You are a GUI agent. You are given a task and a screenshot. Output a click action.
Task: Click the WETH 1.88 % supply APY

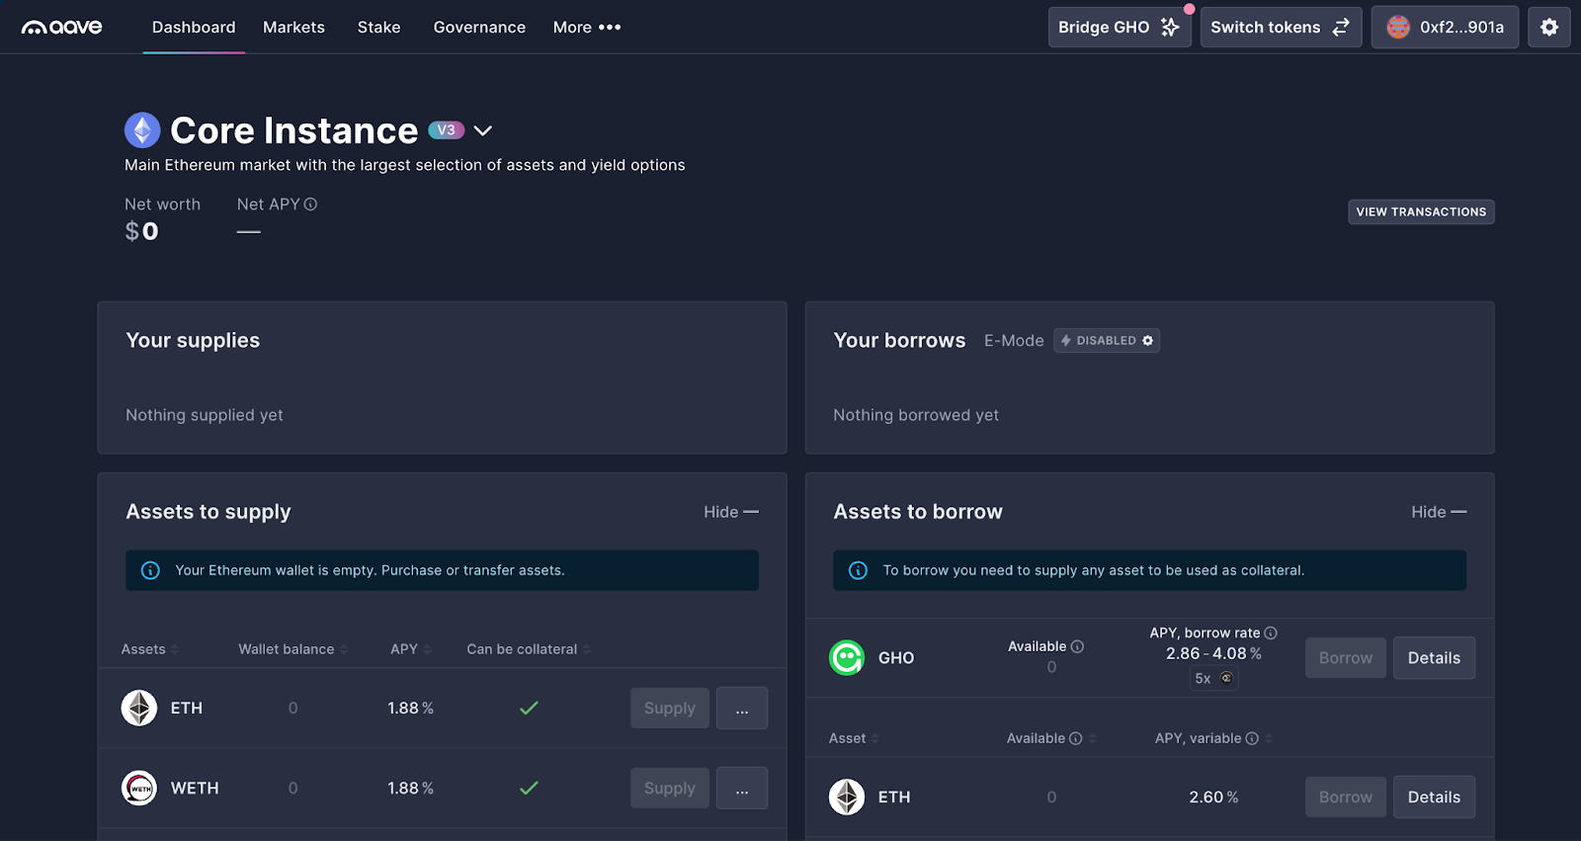pos(410,788)
